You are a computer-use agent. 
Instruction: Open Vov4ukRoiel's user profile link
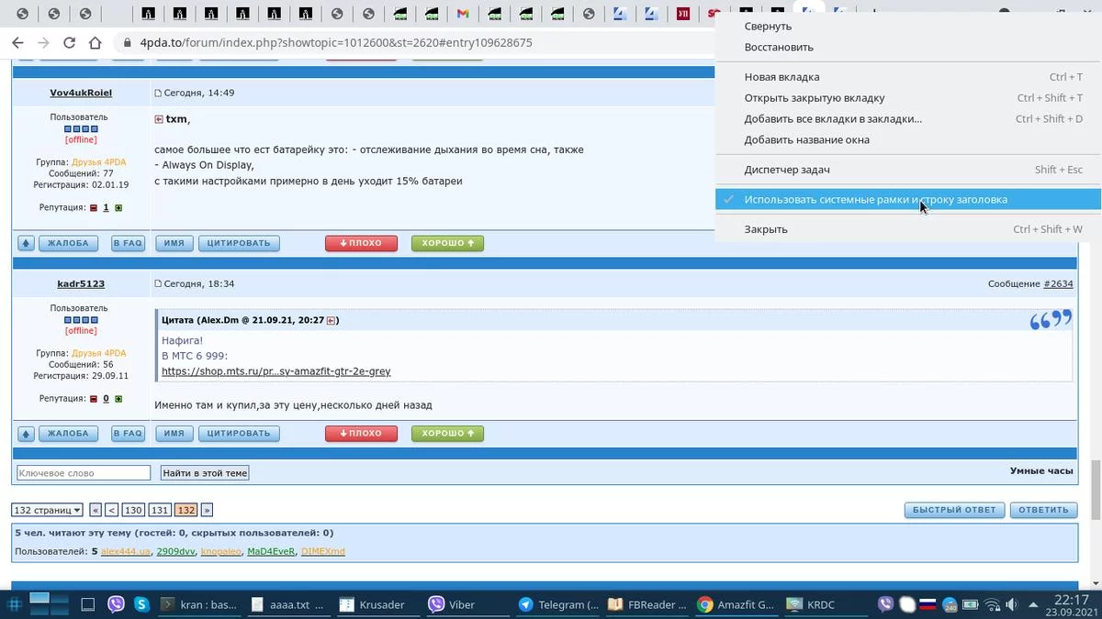click(81, 93)
